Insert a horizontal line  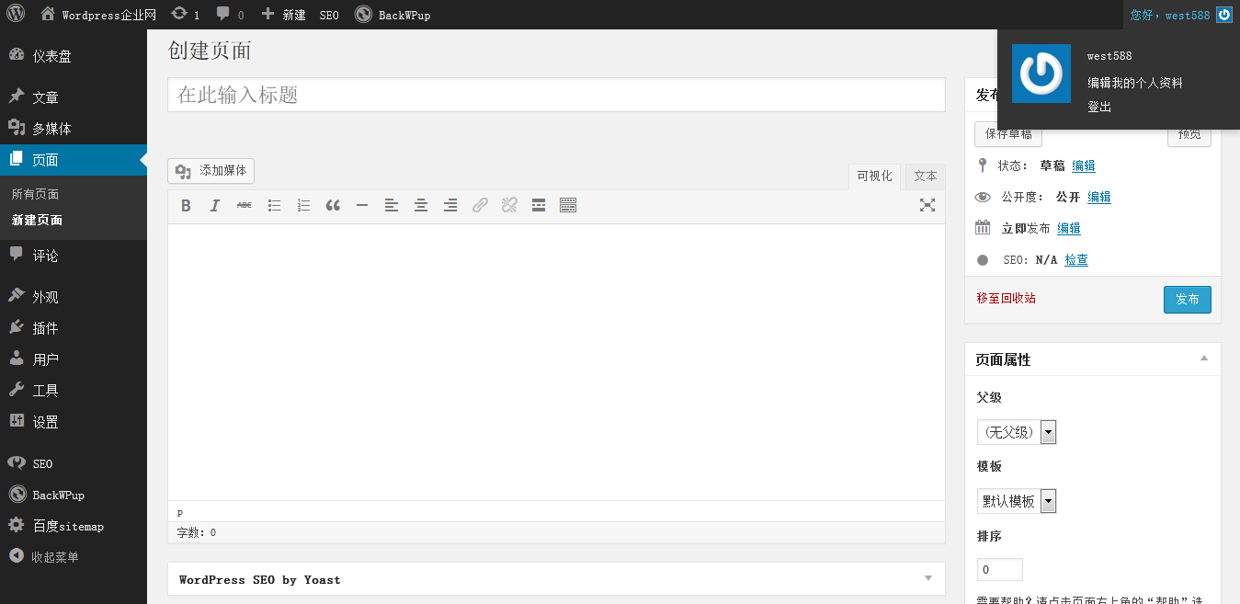click(x=362, y=206)
